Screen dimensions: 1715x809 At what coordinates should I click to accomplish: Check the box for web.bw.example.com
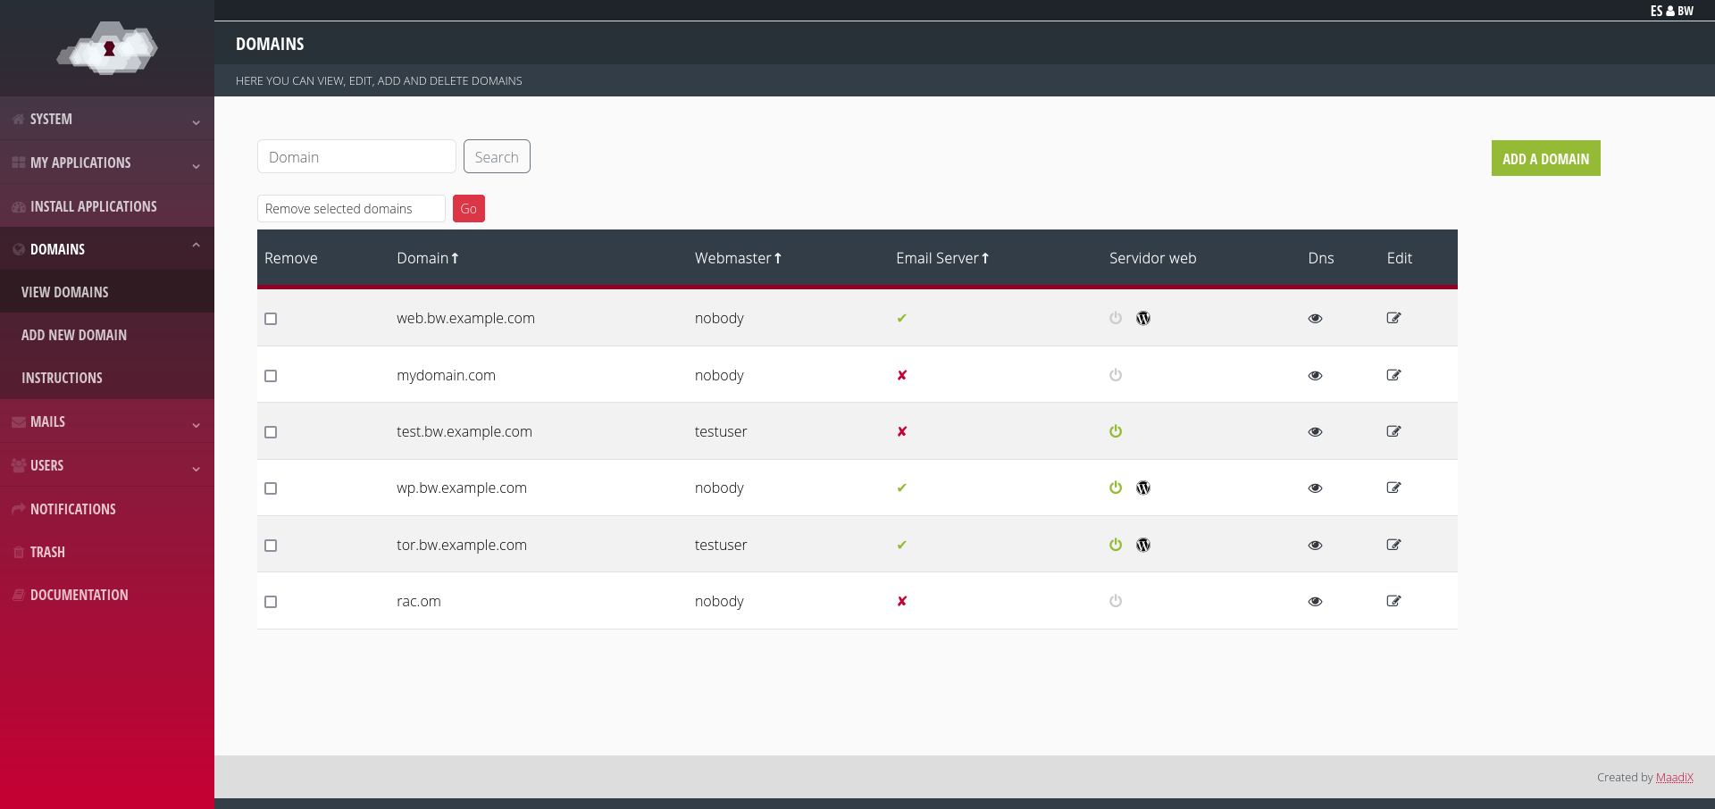271,319
